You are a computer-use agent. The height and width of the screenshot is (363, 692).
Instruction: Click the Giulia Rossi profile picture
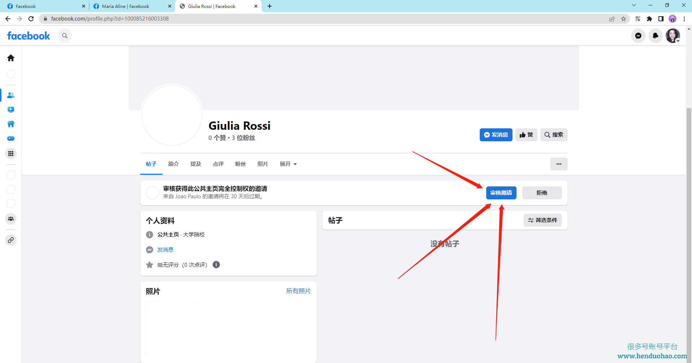coord(172,115)
